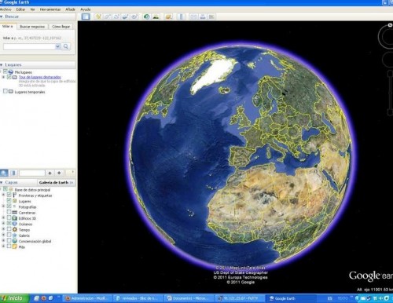Image resolution: width=393 pixels, height=303 pixels.
Task: Click the Carreteras road icon
Action: pos(15,213)
